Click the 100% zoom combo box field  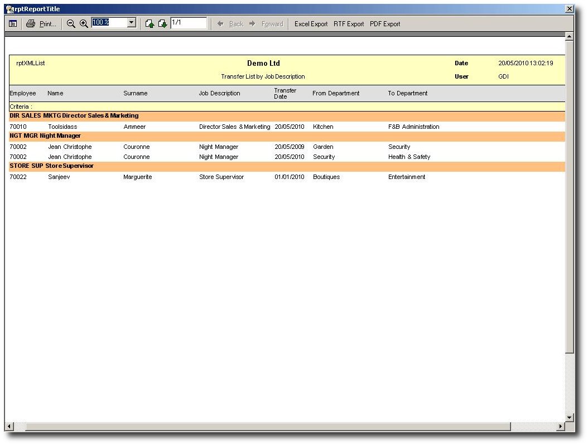[x=109, y=23]
